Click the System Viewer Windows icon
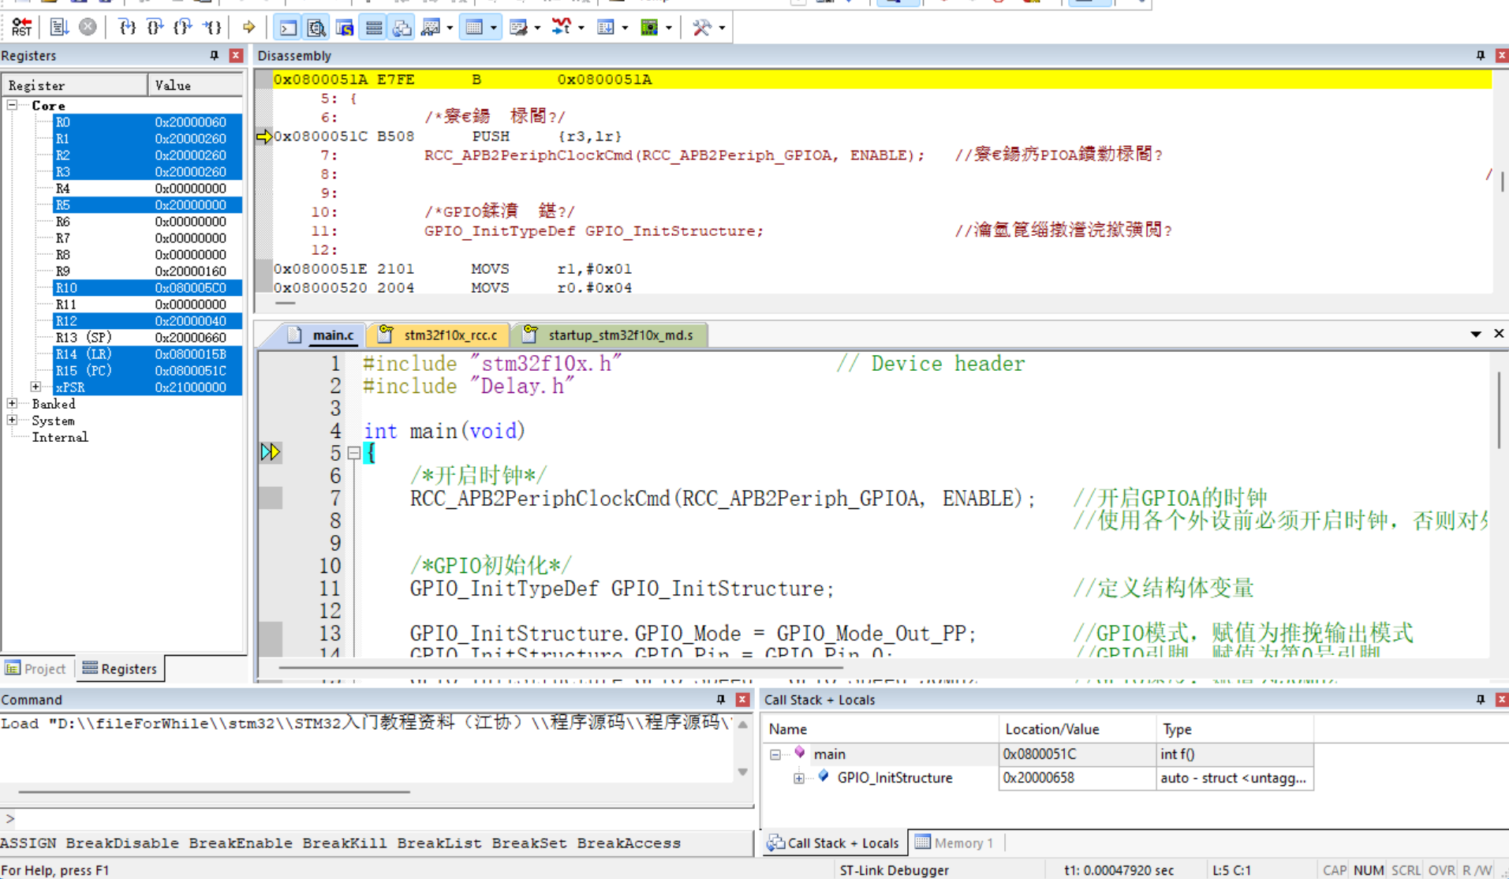Image resolution: width=1509 pixels, height=879 pixels. pyautogui.click(x=649, y=28)
